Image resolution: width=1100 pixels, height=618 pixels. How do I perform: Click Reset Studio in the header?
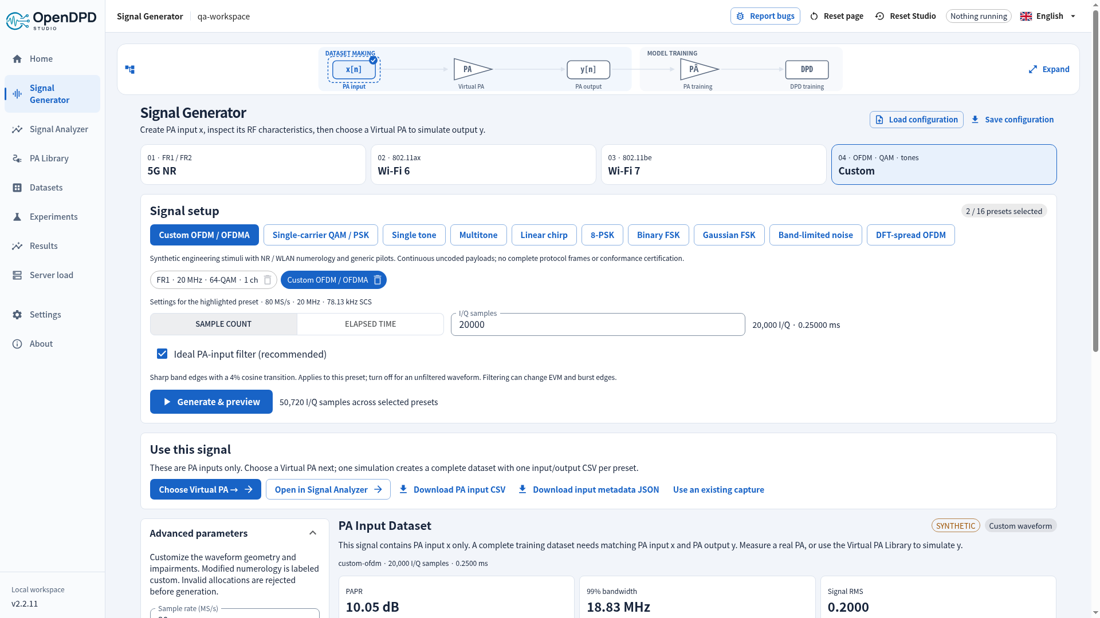(905, 16)
